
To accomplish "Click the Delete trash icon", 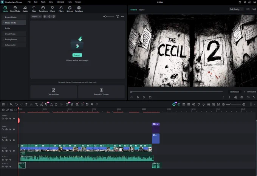I will pos(26,104).
